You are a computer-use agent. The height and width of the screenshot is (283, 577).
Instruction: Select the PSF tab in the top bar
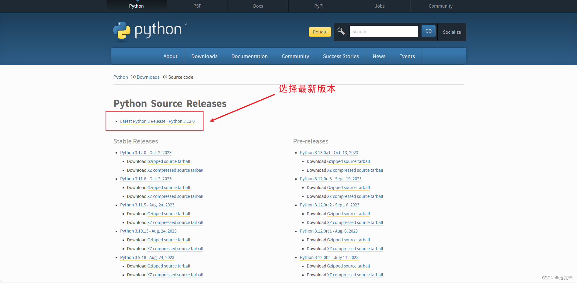pyautogui.click(x=197, y=6)
